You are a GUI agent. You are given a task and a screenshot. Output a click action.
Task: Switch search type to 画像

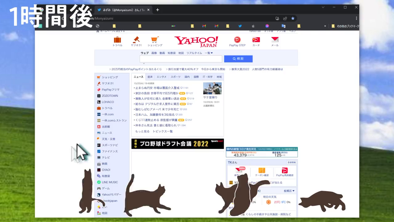click(x=154, y=53)
